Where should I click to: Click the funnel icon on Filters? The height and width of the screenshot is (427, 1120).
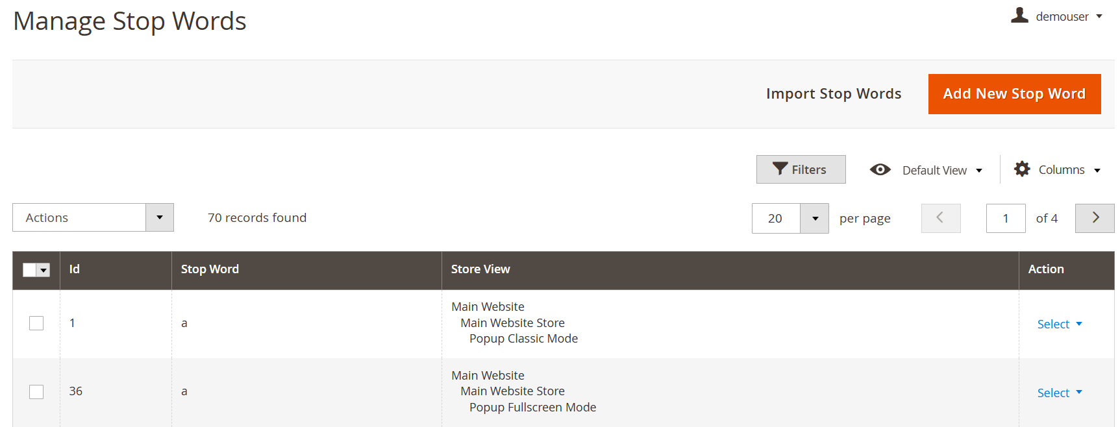(x=780, y=169)
